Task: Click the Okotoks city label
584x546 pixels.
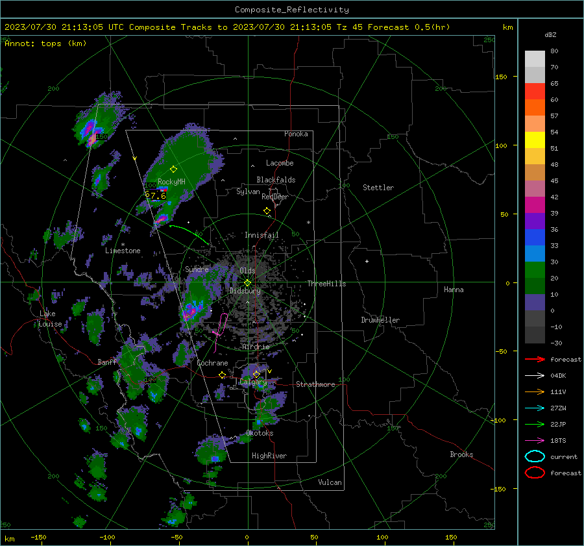Action: click(260, 434)
